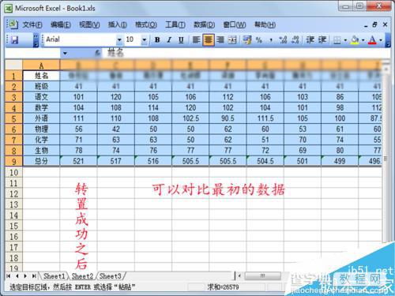
Task: Increase indent of cell
Action: (322, 40)
